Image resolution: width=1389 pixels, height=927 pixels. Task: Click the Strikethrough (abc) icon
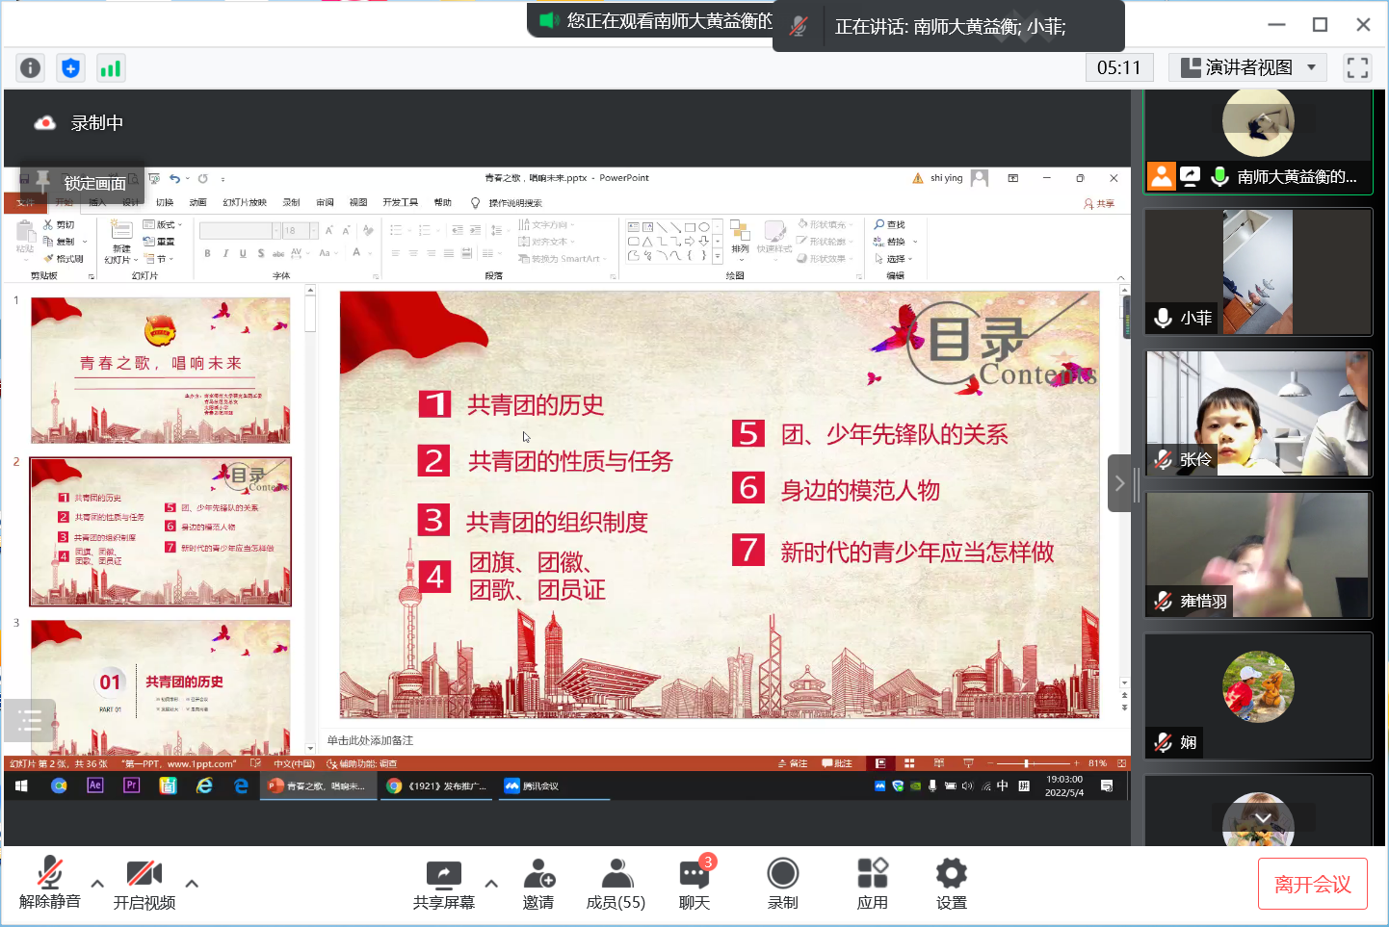point(276,252)
